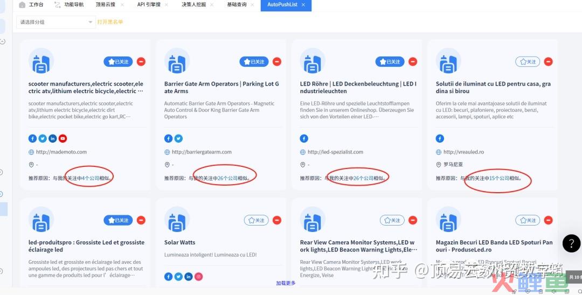Open the Solar Watts company logo
This screenshot has height=295, width=582.
tap(177, 220)
